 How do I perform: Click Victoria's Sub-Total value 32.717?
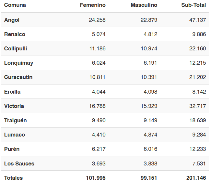[x=197, y=106]
